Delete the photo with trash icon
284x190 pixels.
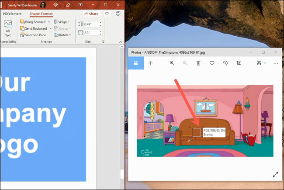(198, 63)
